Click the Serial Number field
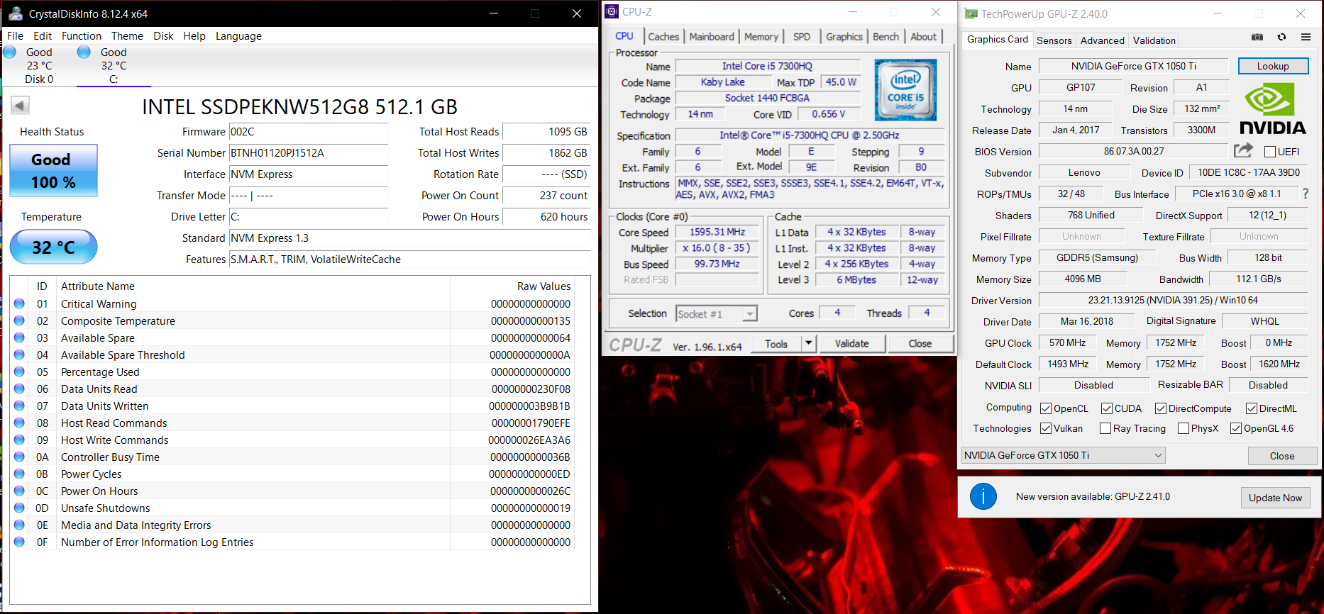This screenshot has height=614, width=1324. coord(309,153)
